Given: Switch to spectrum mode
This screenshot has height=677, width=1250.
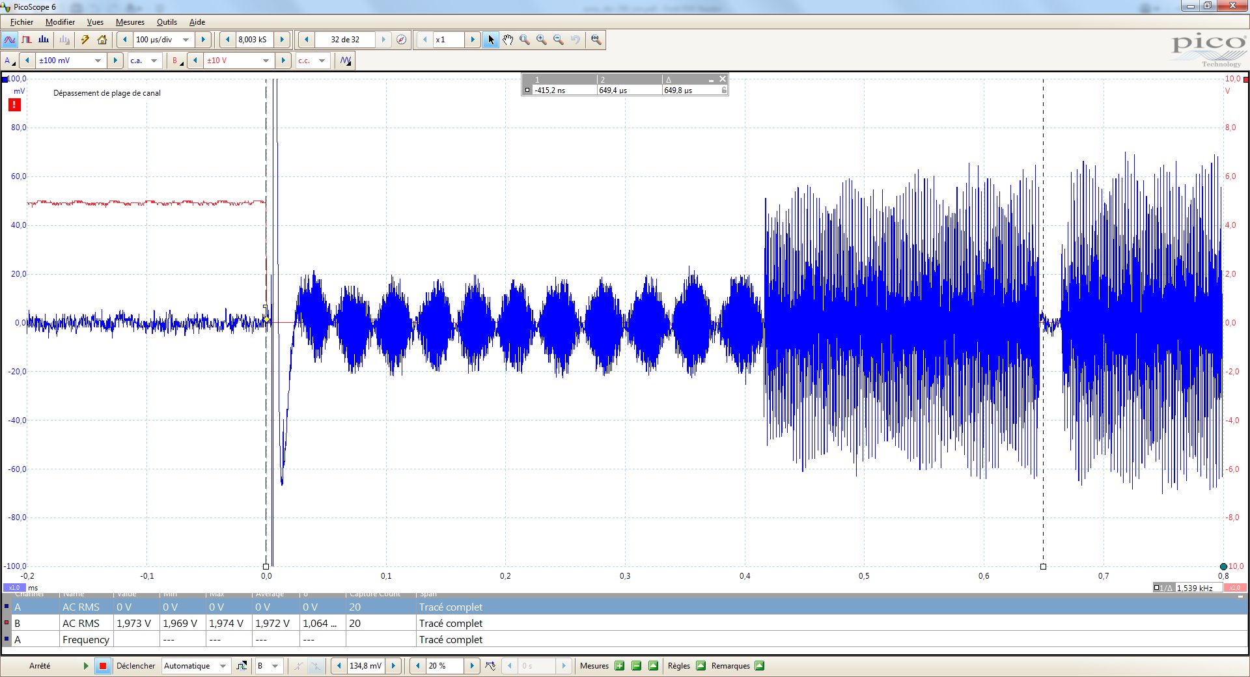Looking at the screenshot, I should point(44,40).
